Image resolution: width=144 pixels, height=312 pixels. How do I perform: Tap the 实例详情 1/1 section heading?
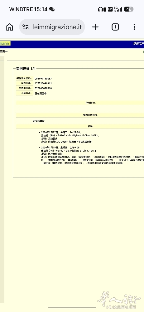coord(26,69)
